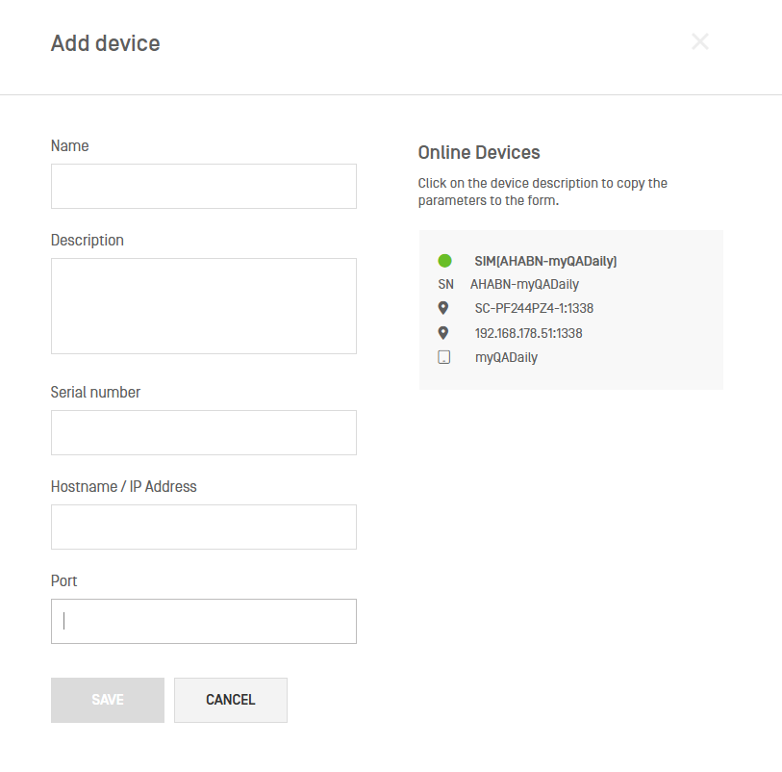Screen dimensions: 782x772
Task: Select the Serial number field
Action: tap(203, 432)
